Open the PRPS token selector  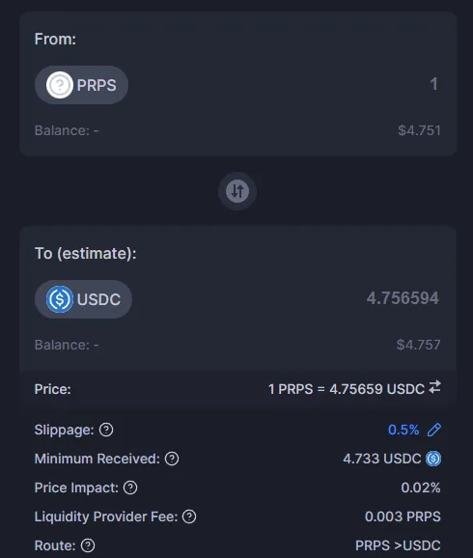click(x=81, y=85)
